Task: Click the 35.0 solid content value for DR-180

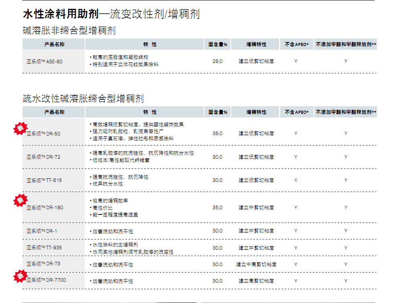Action: (217, 208)
